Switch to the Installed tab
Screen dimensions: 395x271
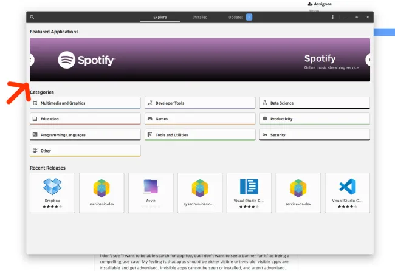(x=200, y=17)
